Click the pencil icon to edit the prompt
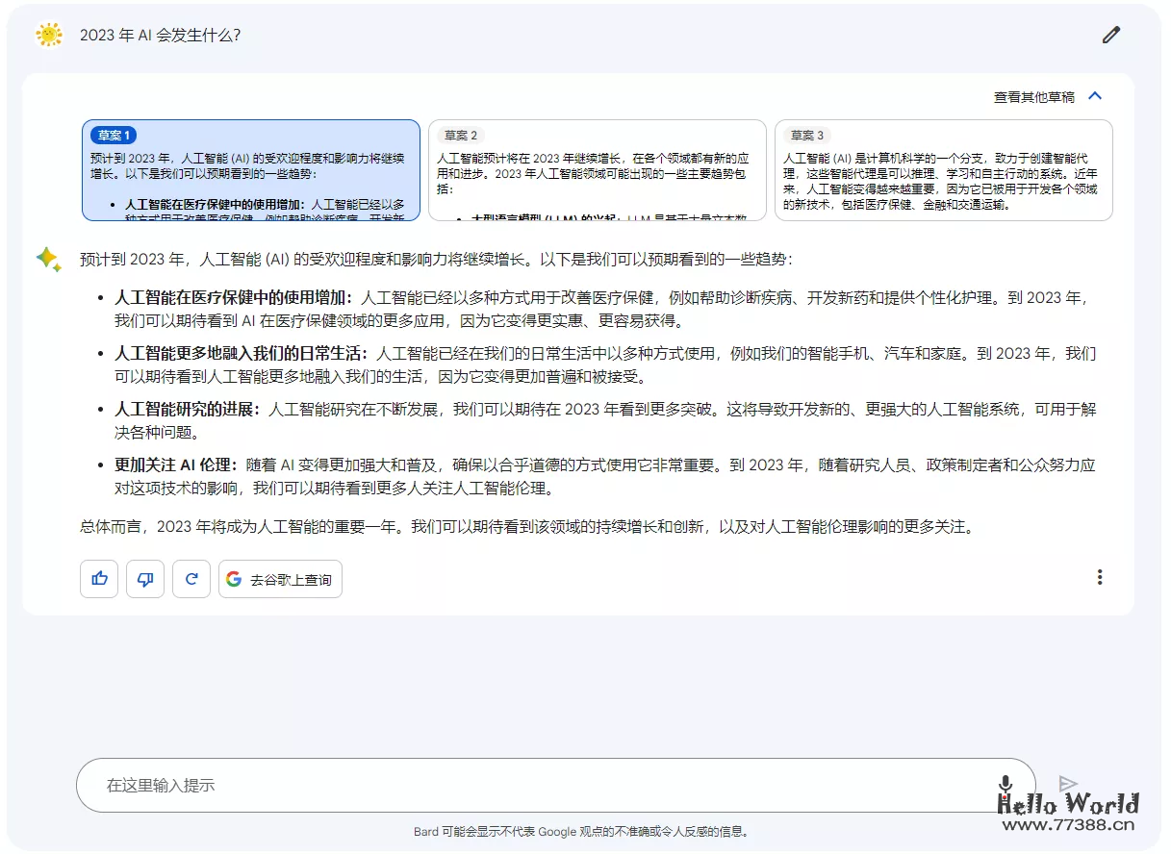1171x854 pixels. (1110, 34)
